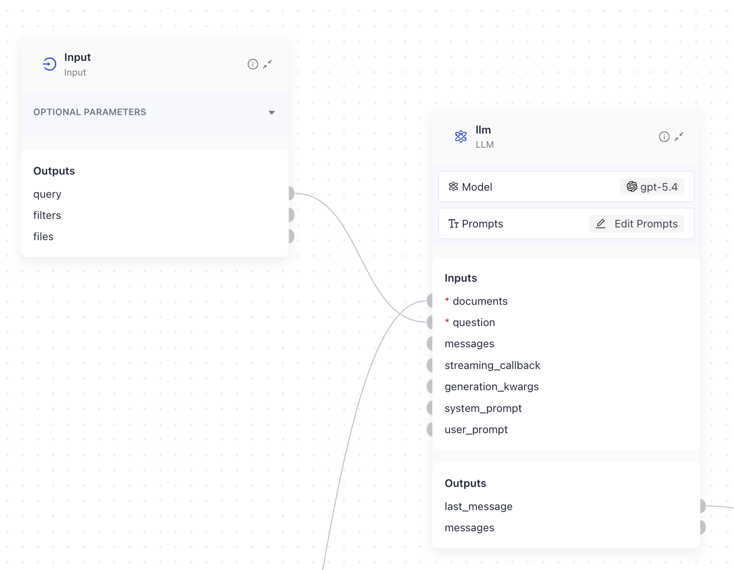734x570 pixels.
Task: Click the Prompts text-size icon
Action: tap(453, 224)
